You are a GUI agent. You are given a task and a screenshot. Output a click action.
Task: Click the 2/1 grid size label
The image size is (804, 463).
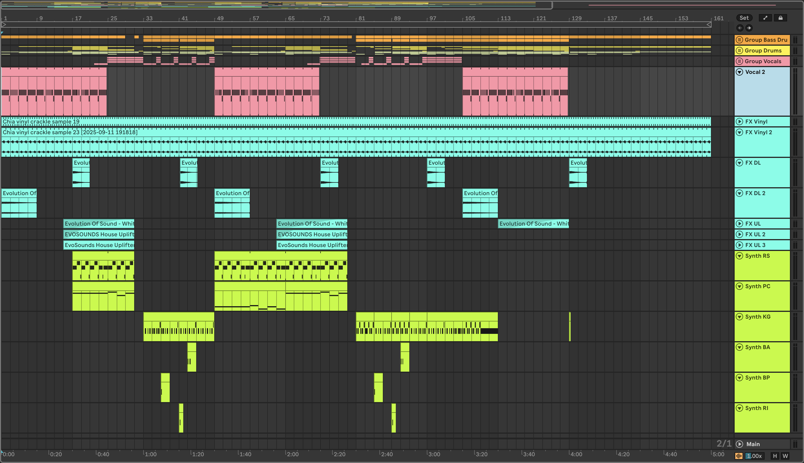[724, 444]
